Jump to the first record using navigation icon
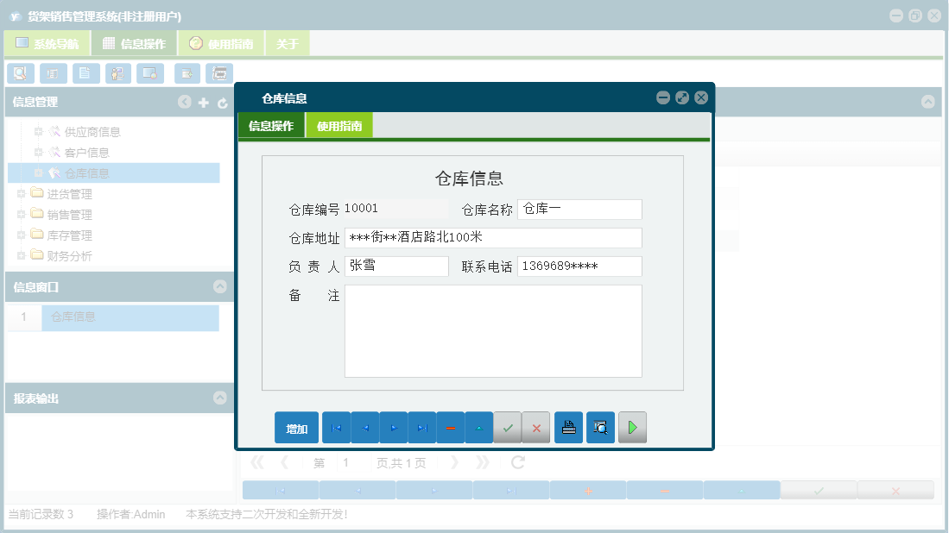The image size is (949, 533). pyautogui.click(x=336, y=427)
